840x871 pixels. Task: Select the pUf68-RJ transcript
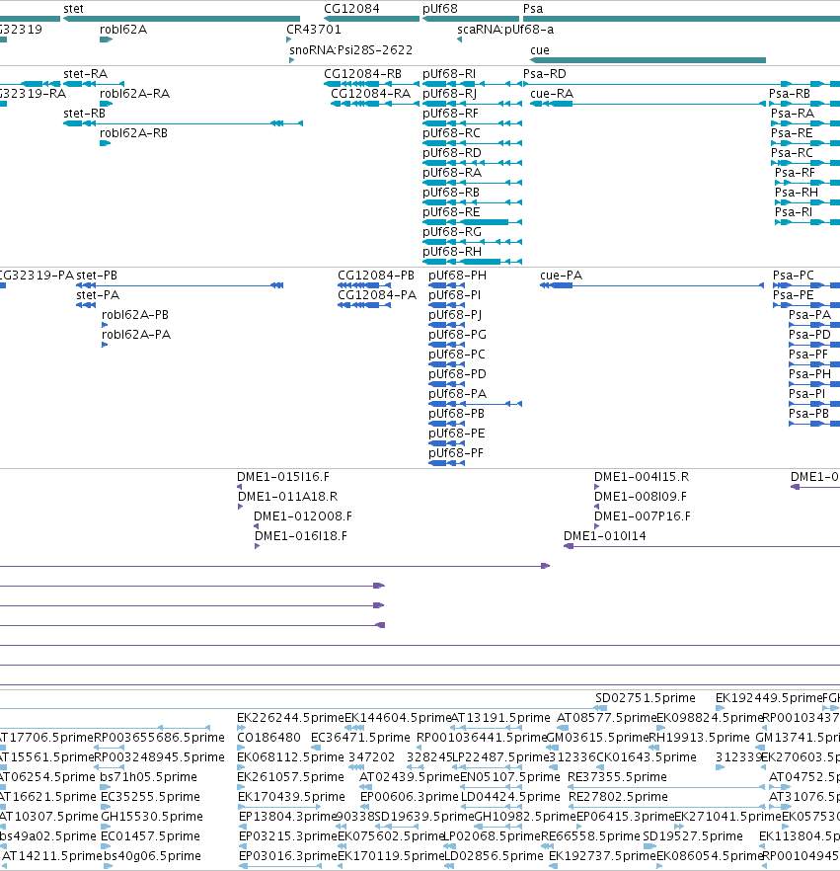(473, 104)
